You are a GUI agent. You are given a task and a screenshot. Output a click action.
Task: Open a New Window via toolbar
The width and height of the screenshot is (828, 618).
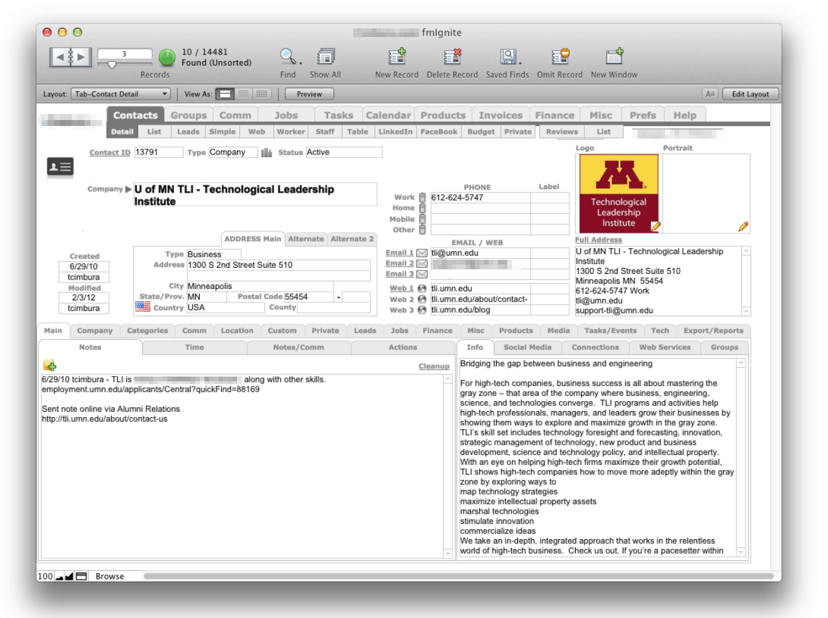tap(614, 57)
